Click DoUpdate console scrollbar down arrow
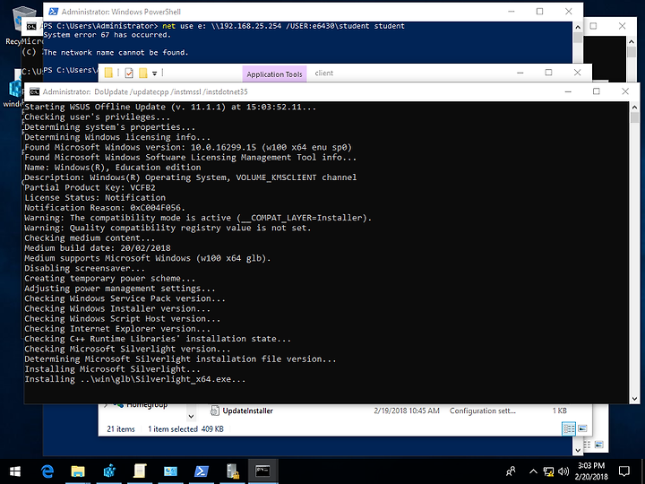 point(634,398)
